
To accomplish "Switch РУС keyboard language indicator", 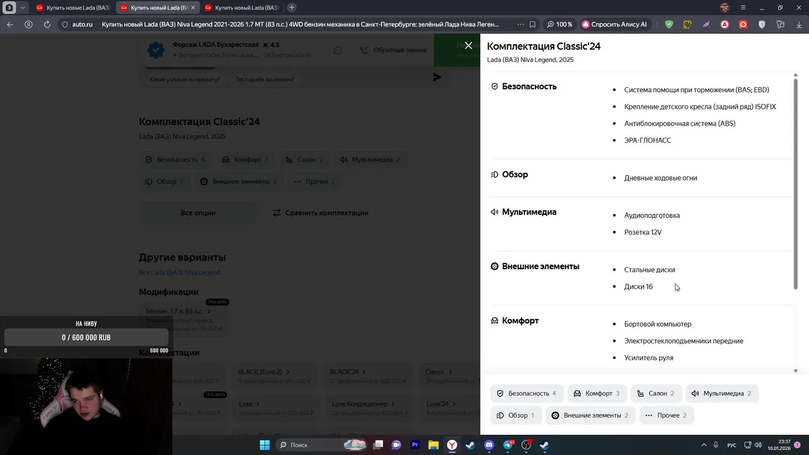I will tap(732, 445).
